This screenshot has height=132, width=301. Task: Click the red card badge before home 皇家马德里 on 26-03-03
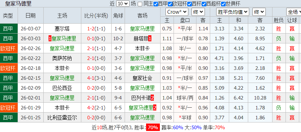(50, 39)
